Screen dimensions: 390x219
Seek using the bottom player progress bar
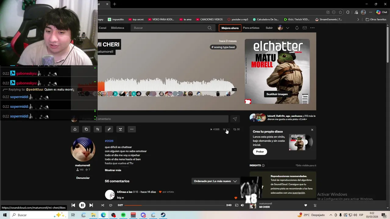click(174, 205)
